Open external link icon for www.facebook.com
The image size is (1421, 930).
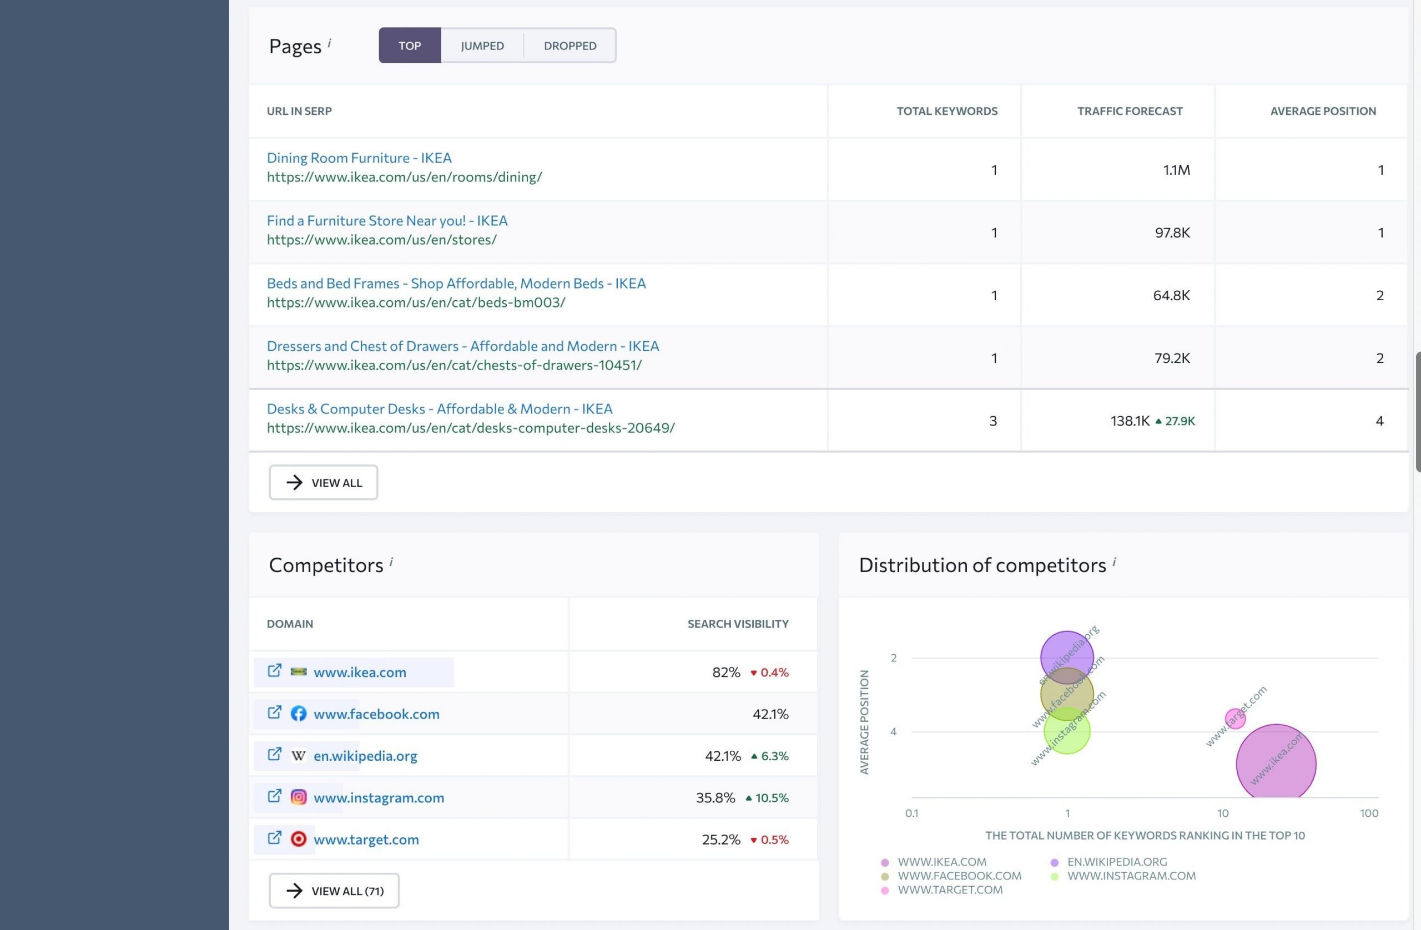[274, 712]
